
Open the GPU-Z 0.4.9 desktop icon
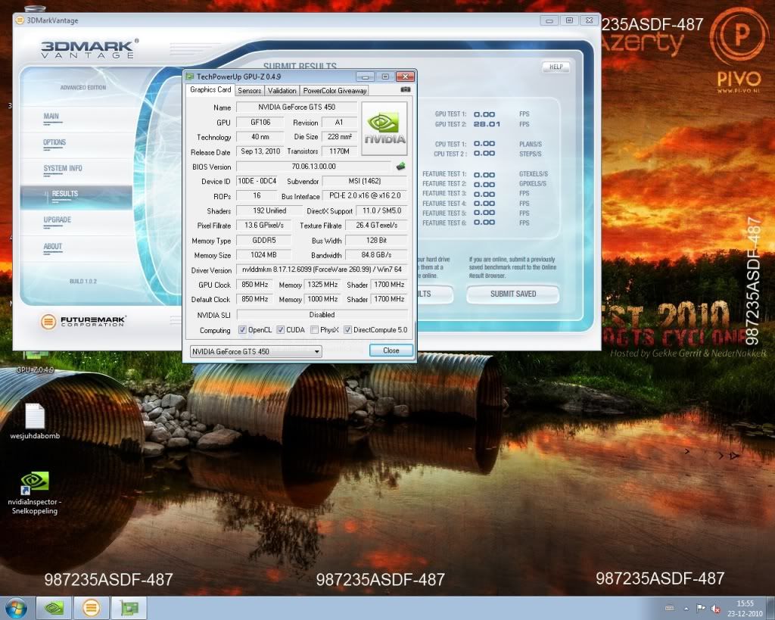click(x=35, y=363)
